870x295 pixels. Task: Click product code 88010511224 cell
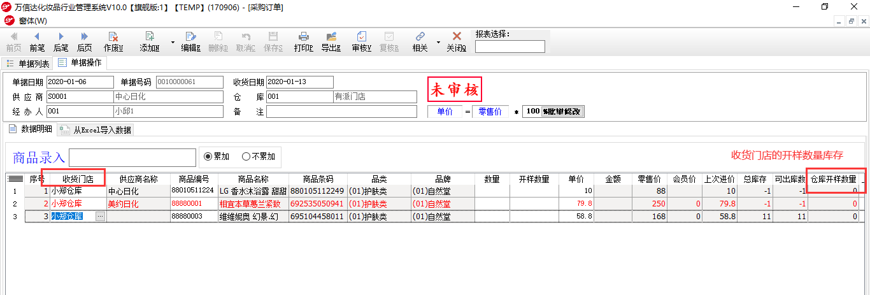pyautogui.click(x=194, y=191)
